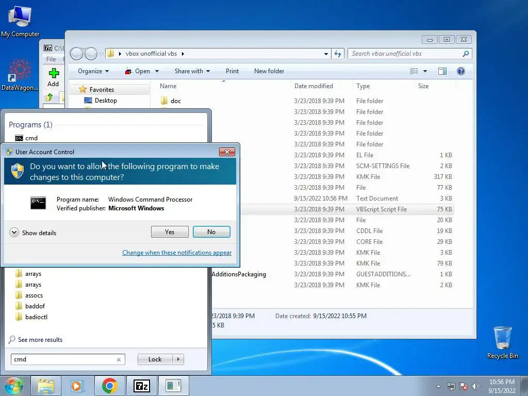The height and width of the screenshot is (396, 528).
Task: Click Open in the Explorer toolbar
Action: (137, 71)
